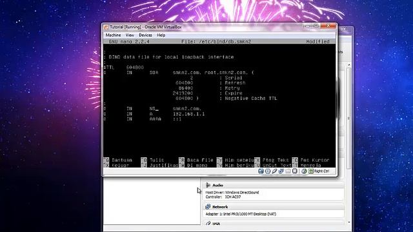The height and width of the screenshot is (232, 413).
Task: Click the '2419200' Expire value
Action: [x=183, y=93]
